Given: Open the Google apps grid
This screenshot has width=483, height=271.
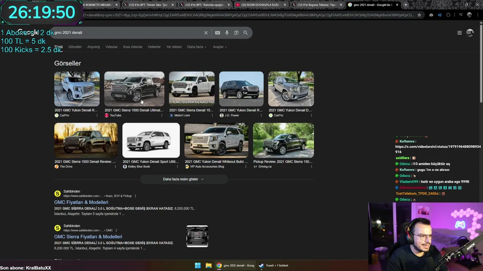Looking at the screenshot, I should pos(460,33).
